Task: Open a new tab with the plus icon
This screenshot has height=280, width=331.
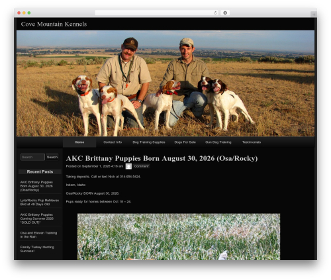Action: tap(314, 15)
